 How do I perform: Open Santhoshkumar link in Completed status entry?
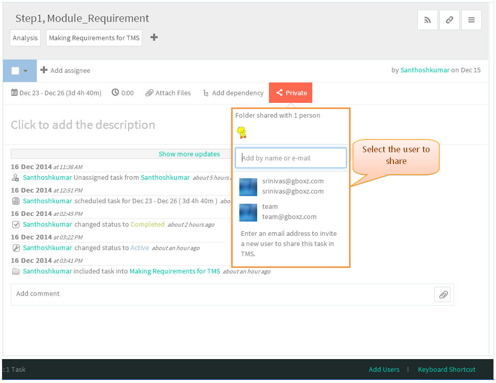click(x=47, y=224)
